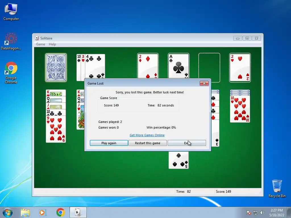The height and width of the screenshot is (218, 291).
Task: Click the Recycle Bin icon
Action: tap(277, 188)
